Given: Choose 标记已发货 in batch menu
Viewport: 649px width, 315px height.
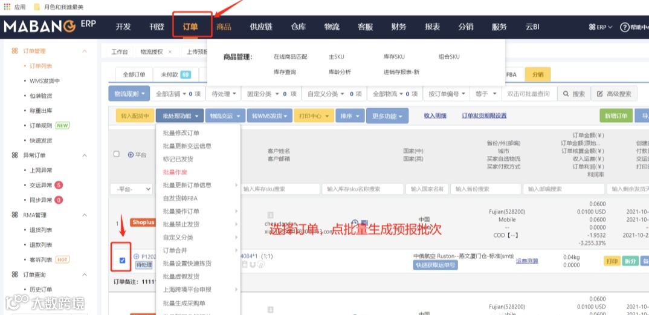Looking at the screenshot, I should coord(178,159).
